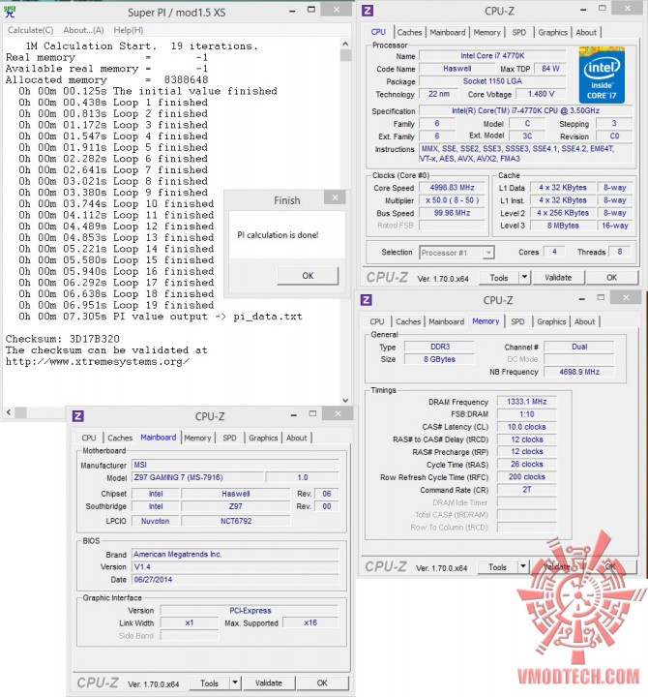Click the DRAM Frequency value field
This screenshot has height=697, width=648.
(x=526, y=402)
